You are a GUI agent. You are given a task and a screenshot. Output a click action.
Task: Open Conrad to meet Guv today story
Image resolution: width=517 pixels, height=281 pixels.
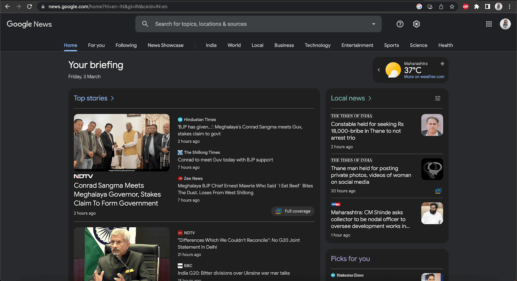click(x=225, y=160)
